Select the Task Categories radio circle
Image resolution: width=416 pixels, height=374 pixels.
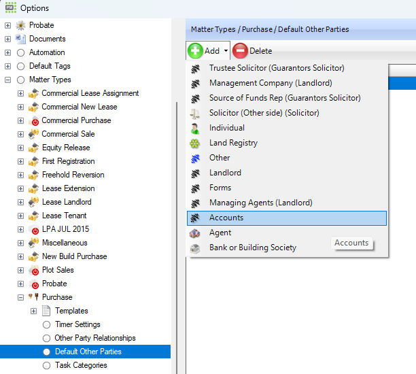47,365
